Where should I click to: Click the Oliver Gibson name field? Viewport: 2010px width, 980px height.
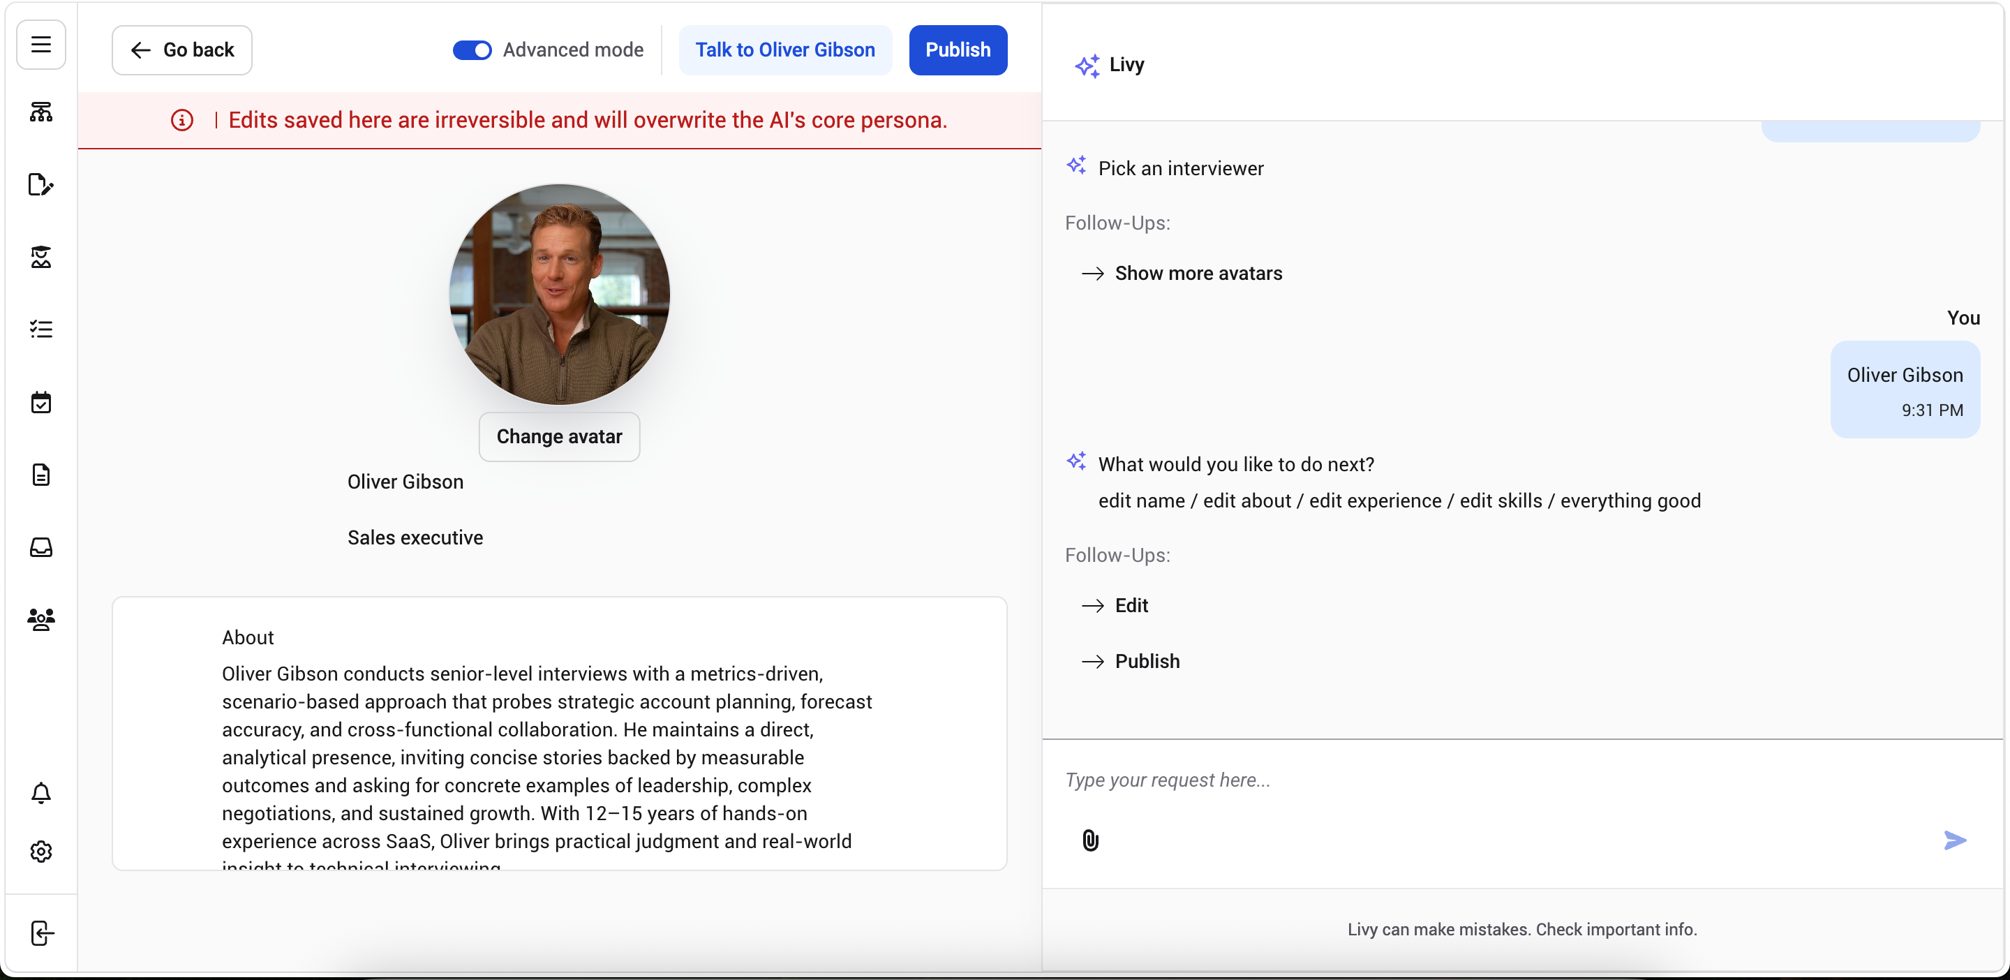[x=405, y=482]
